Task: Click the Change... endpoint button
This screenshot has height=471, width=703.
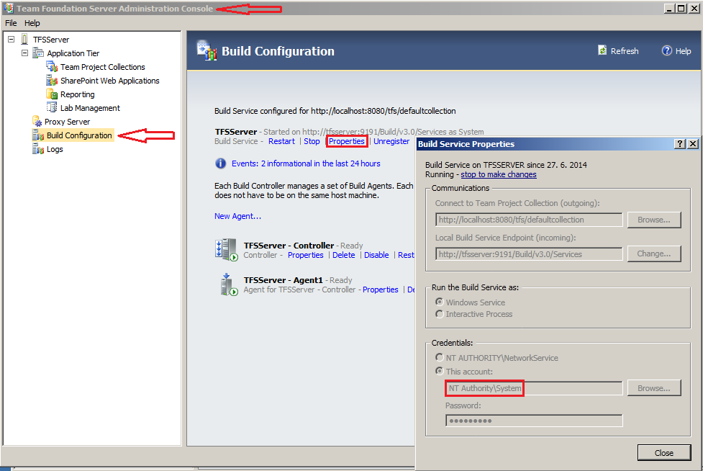Action: 653,254
